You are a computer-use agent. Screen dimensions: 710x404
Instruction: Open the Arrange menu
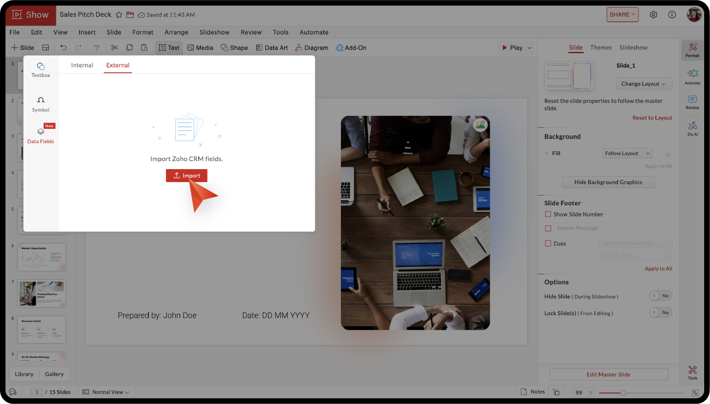176,32
